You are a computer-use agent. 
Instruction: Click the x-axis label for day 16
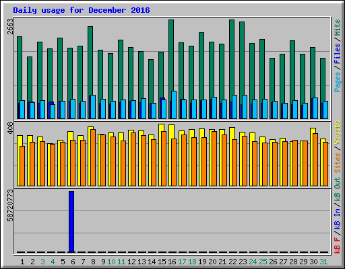(172, 262)
